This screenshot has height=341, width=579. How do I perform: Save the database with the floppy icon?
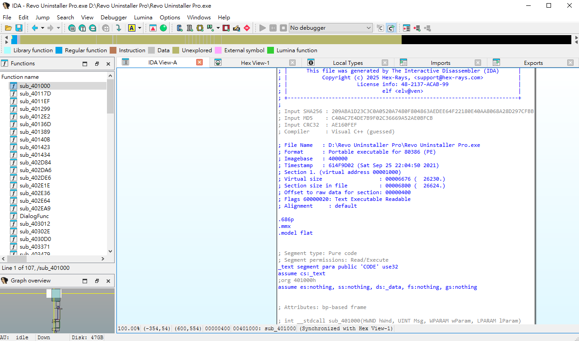pos(19,28)
